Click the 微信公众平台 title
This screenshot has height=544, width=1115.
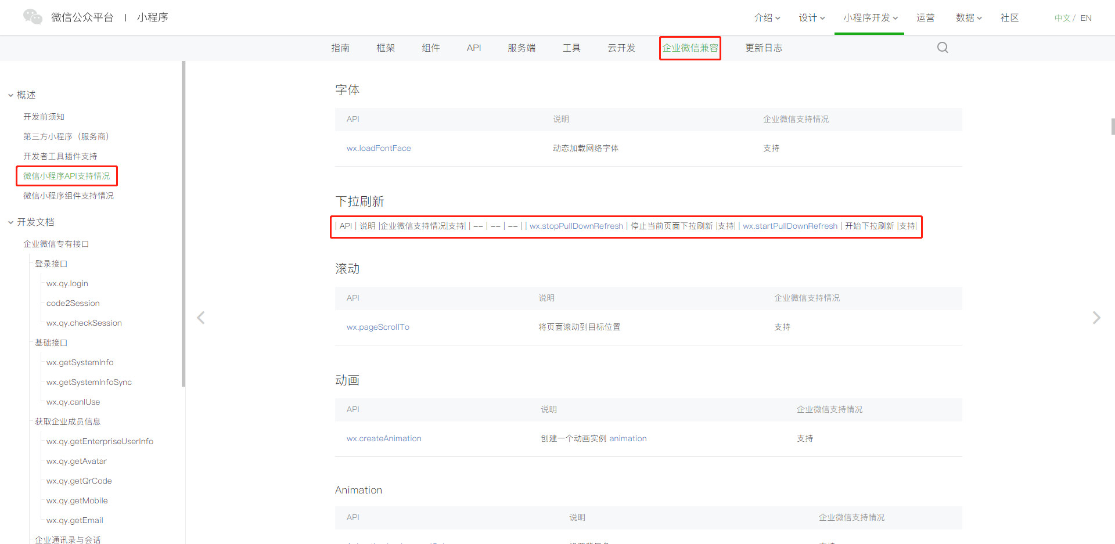[82, 17]
